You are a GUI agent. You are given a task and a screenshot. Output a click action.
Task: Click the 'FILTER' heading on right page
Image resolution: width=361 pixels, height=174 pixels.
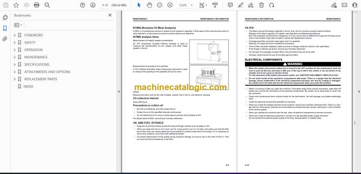249,28
